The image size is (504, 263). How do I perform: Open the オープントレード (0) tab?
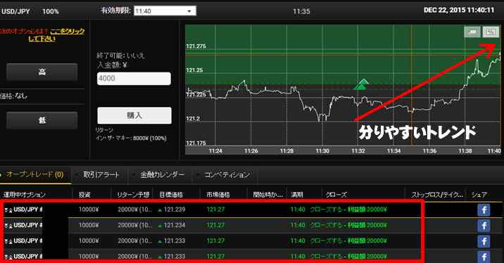pos(34,174)
